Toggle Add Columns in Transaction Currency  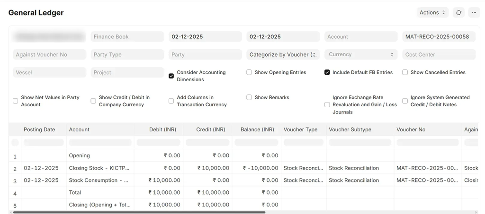pos(171,101)
